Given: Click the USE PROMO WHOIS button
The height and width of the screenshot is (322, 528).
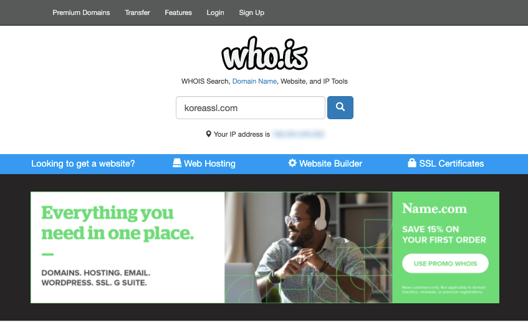Looking at the screenshot, I should 445,263.
